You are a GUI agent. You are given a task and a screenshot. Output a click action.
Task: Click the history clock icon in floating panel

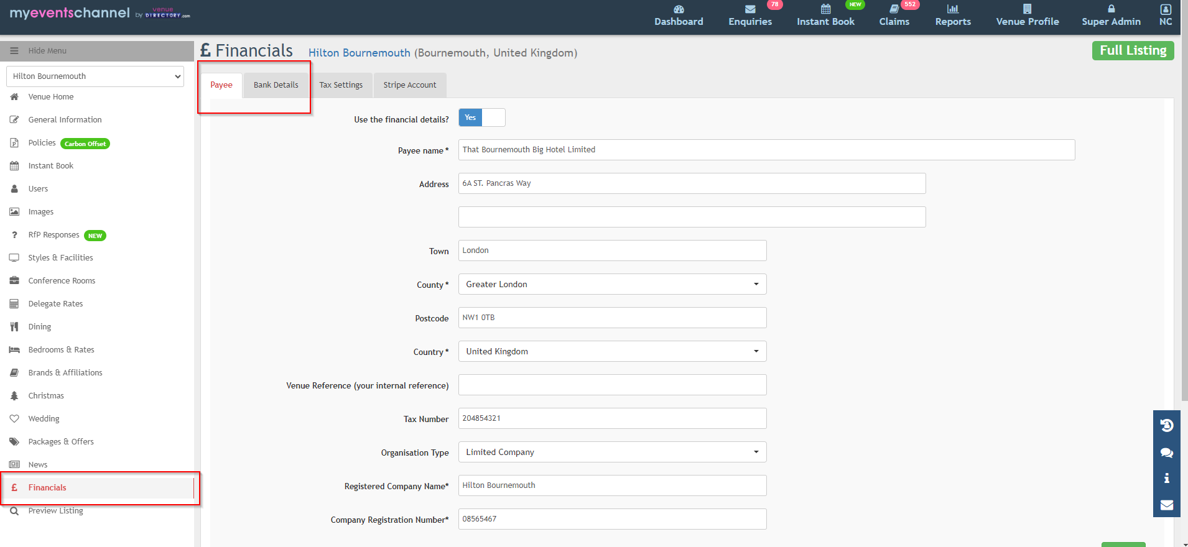point(1167,425)
